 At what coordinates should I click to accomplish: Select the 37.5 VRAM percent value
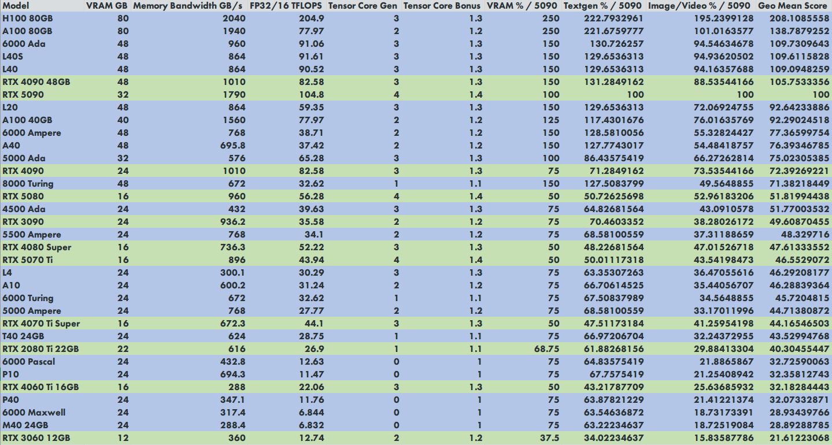[x=549, y=438]
